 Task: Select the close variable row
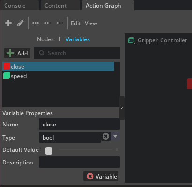tap(59, 67)
